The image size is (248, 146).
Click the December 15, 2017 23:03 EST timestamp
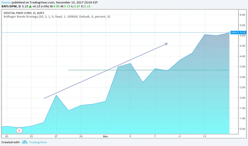(77, 3)
